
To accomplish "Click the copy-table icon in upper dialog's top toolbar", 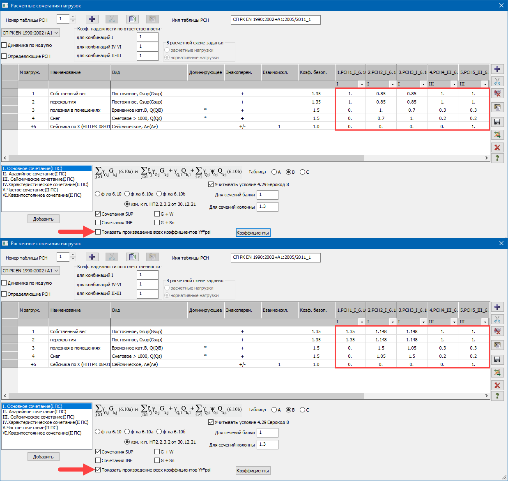I will [132, 19].
